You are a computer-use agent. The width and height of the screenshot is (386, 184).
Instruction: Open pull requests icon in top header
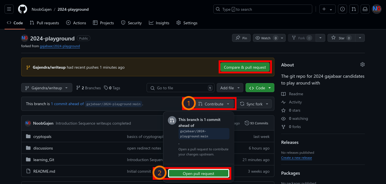click(x=354, y=9)
